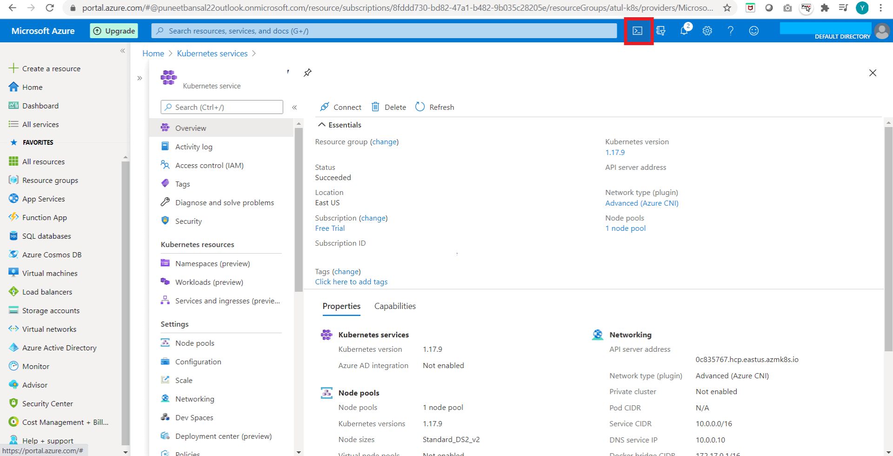Go to Home in portal sidebar

point(26,87)
